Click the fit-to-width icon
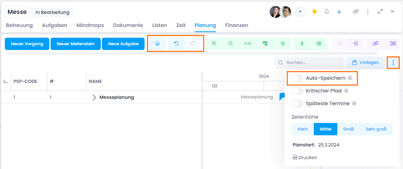This screenshot has width=403, height=169. click(x=248, y=44)
